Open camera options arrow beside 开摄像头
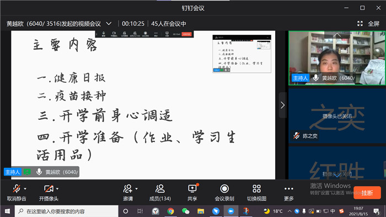This screenshot has height=217, width=386. point(57,189)
